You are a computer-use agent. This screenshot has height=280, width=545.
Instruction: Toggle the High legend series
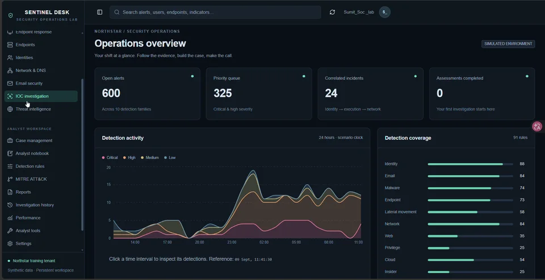pyautogui.click(x=129, y=158)
